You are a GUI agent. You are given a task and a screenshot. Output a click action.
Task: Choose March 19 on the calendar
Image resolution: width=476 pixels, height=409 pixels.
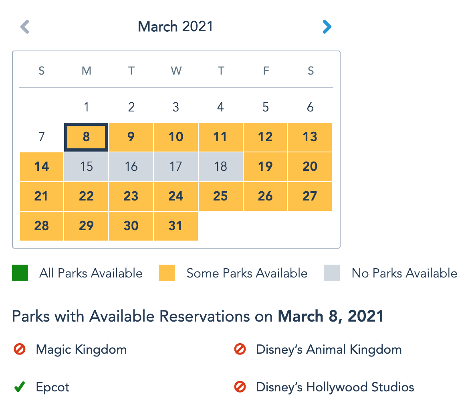click(x=265, y=167)
